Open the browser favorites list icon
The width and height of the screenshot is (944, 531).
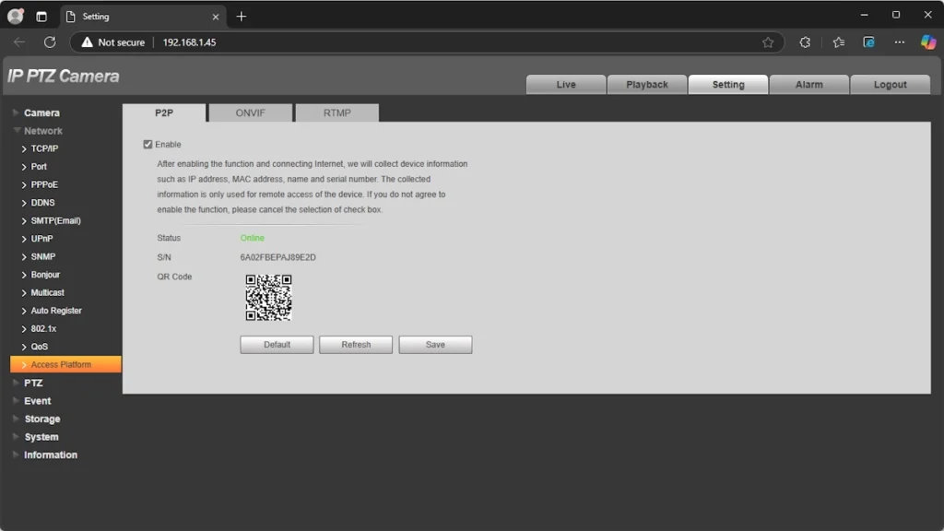tap(838, 42)
